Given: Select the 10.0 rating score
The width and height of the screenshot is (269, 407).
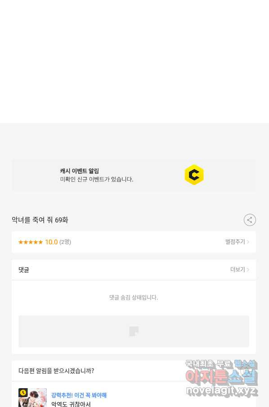Looking at the screenshot, I should [x=51, y=242].
